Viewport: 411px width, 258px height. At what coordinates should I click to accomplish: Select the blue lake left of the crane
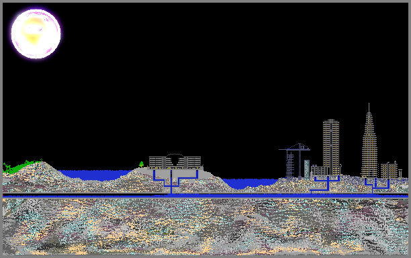point(249,183)
